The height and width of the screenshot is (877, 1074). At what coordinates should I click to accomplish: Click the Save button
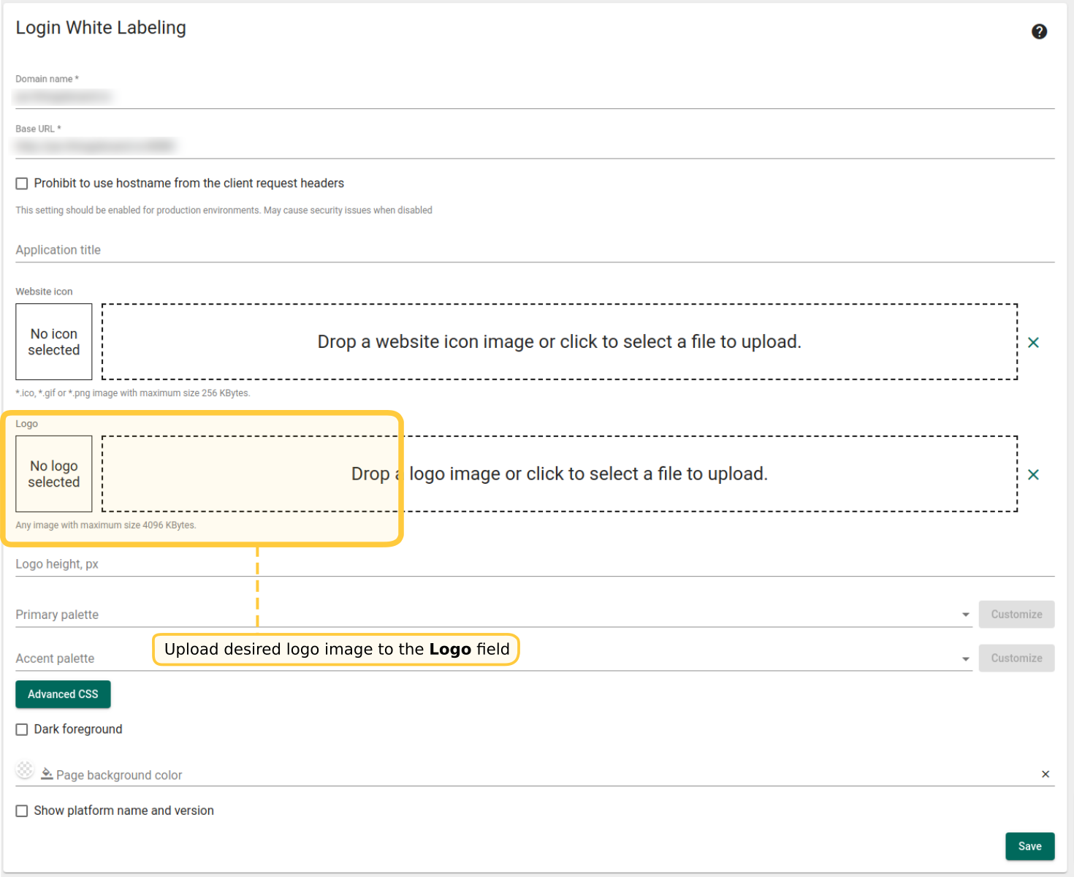tap(1029, 846)
